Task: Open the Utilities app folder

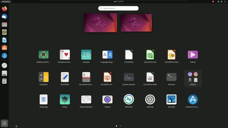Action: pos(193,79)
